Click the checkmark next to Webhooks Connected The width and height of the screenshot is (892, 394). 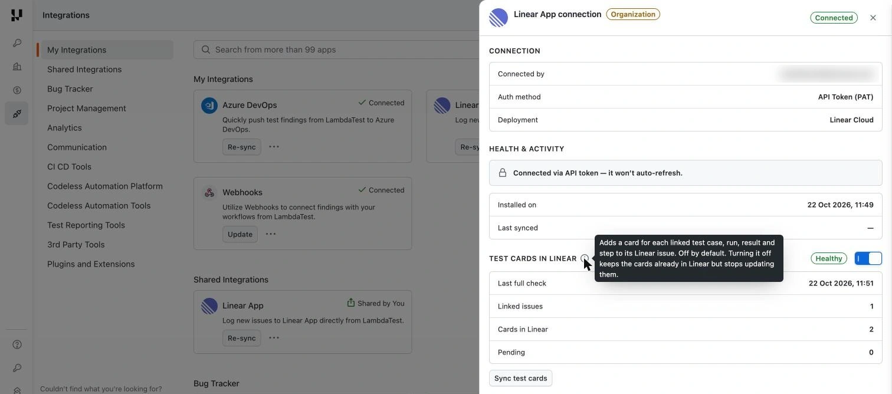pos(362,190)
